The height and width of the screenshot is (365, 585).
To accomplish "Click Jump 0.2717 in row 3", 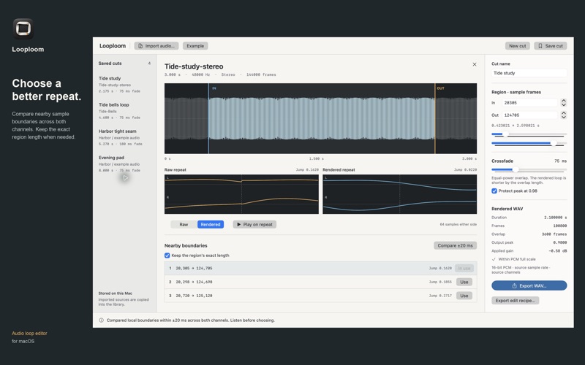I will [440, 296].
